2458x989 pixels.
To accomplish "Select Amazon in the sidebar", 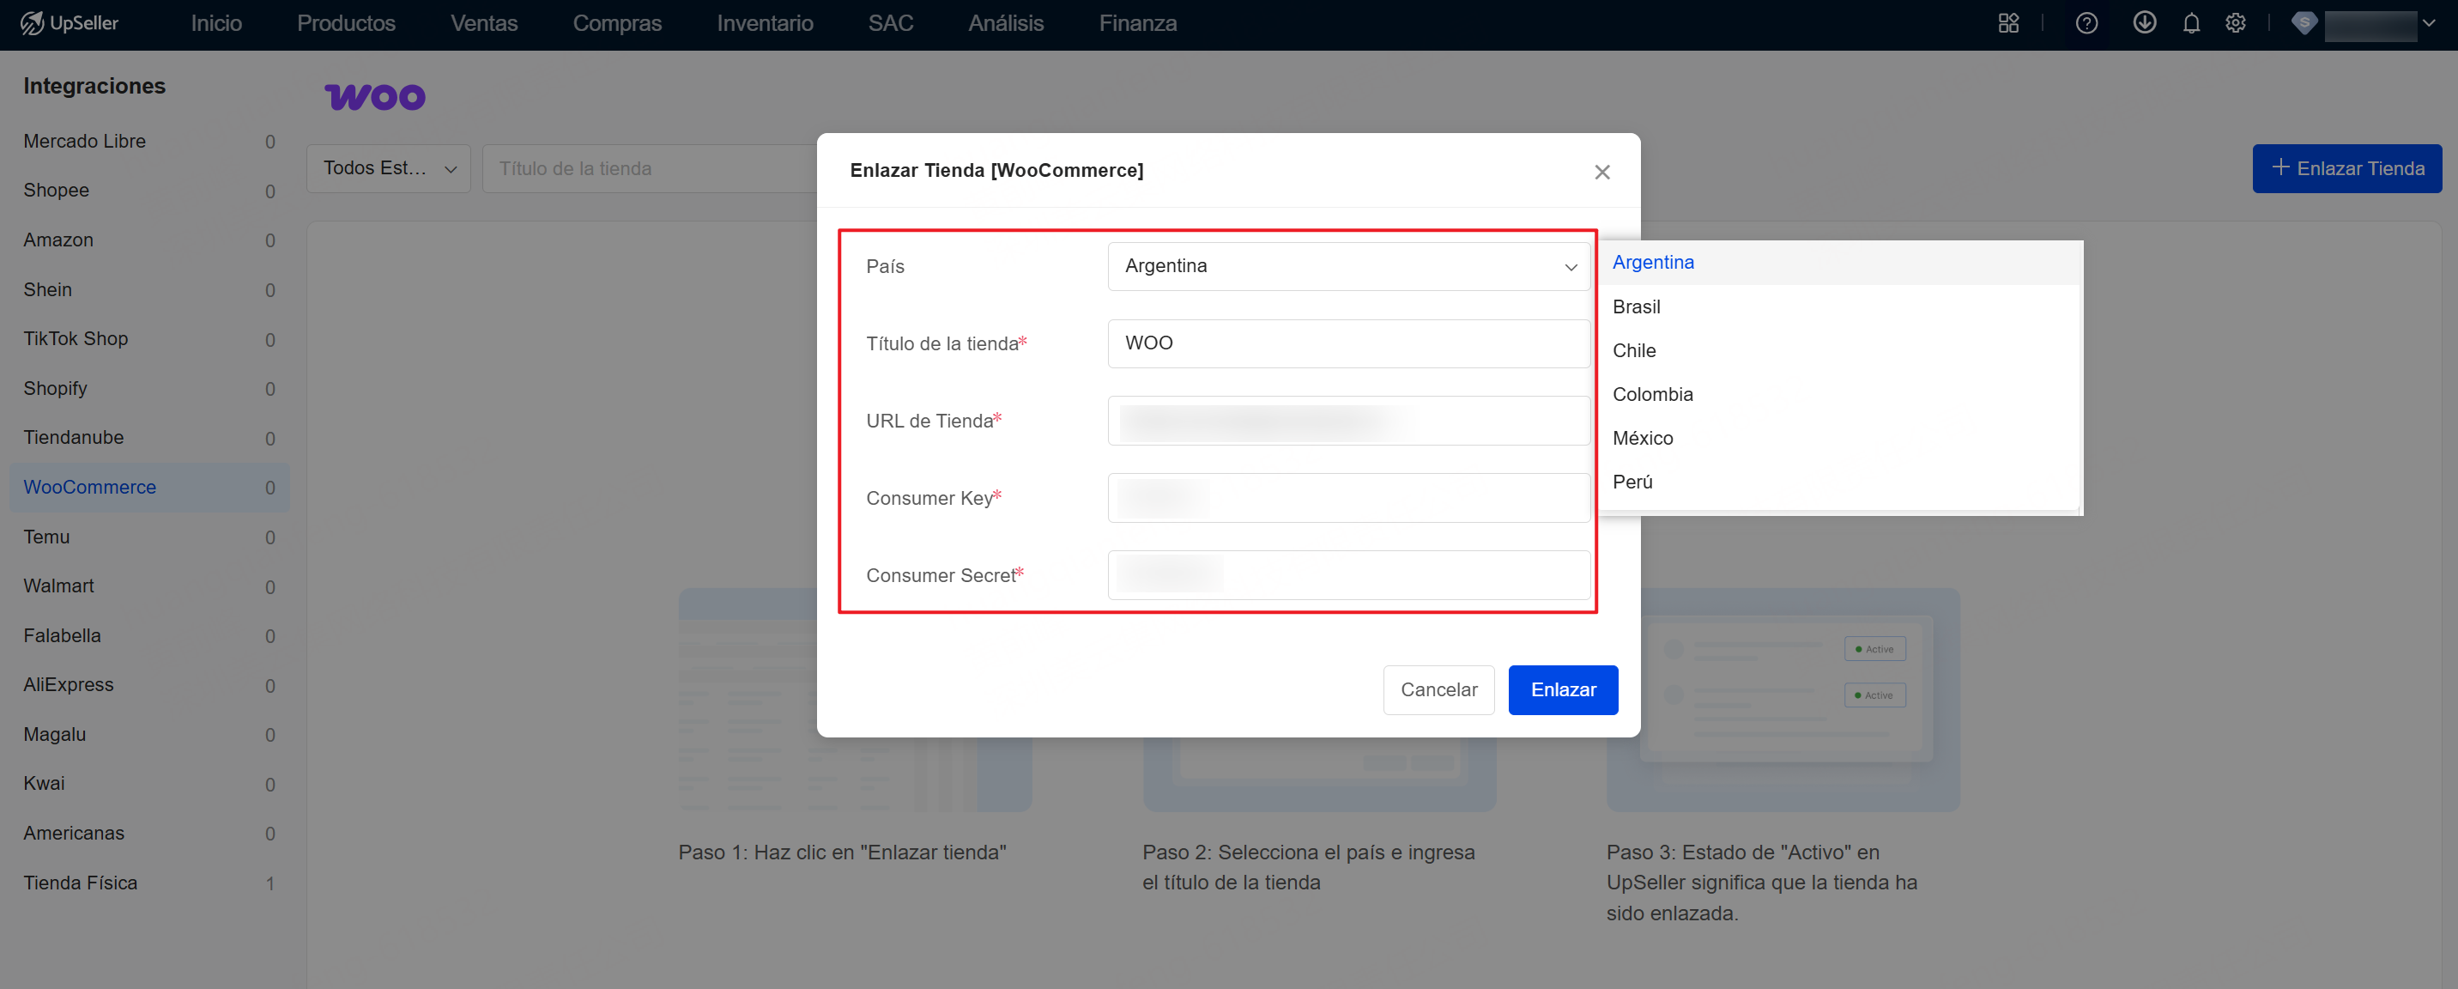I will pos(150,240).
